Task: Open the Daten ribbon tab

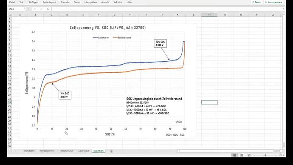Action: tap(77, 2)
